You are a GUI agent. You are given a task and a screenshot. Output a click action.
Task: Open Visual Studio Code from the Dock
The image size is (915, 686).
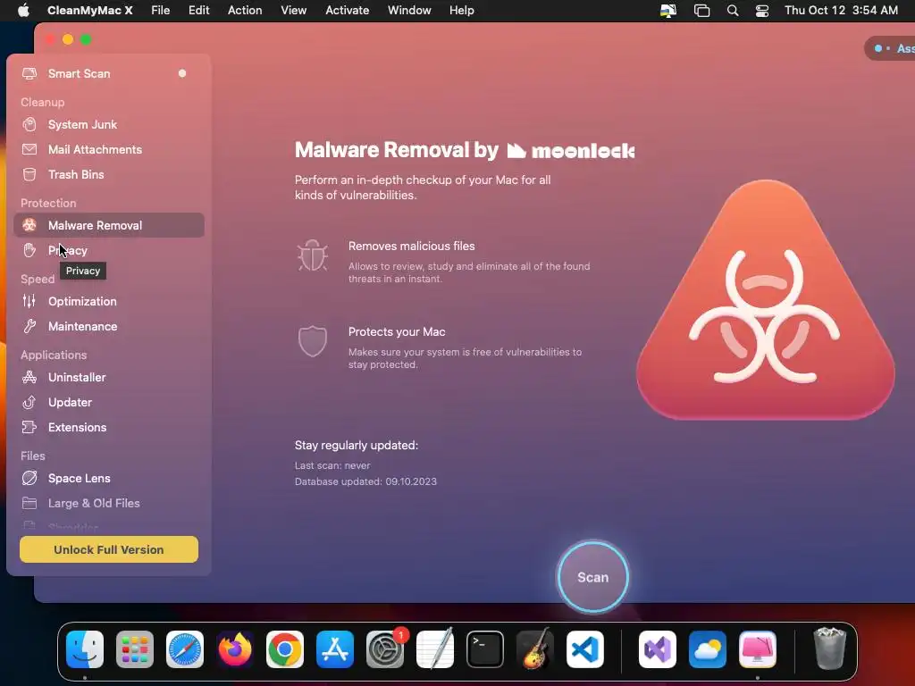pyautogui.click(x=584, y=649)
